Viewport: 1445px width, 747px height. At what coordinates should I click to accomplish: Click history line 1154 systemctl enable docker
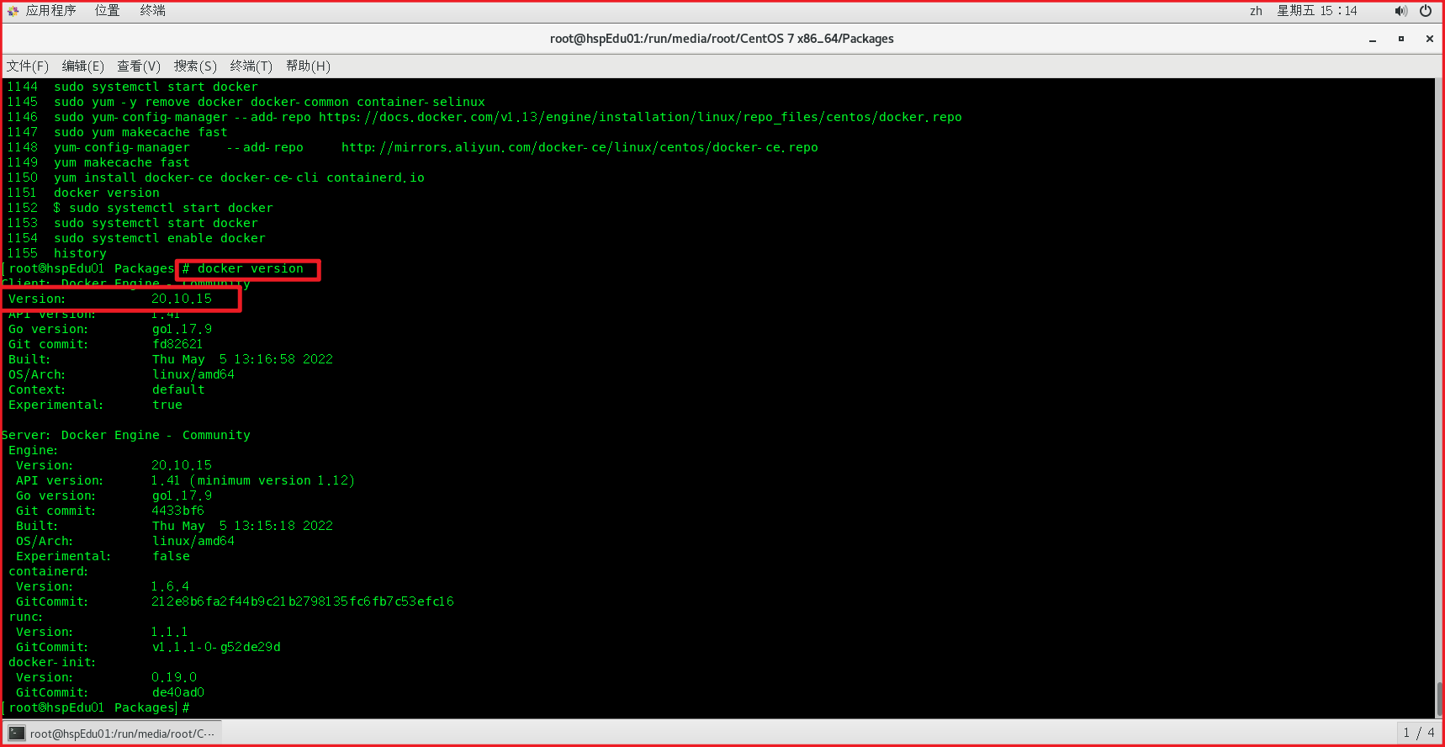coord(136,239)
